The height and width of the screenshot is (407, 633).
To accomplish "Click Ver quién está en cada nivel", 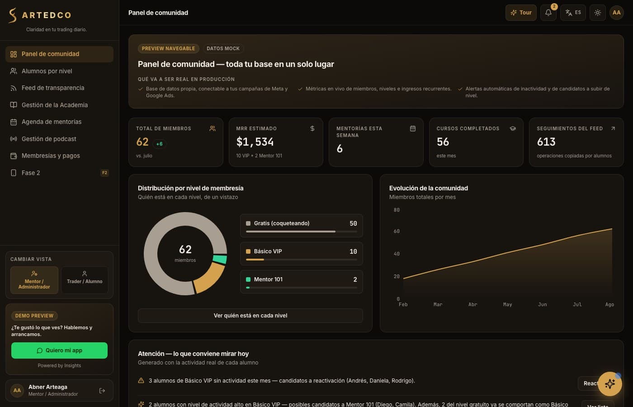I will coord(250,316).
